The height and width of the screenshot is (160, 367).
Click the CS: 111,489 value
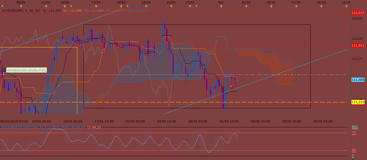pyautogui.click(x=94, y=11)
